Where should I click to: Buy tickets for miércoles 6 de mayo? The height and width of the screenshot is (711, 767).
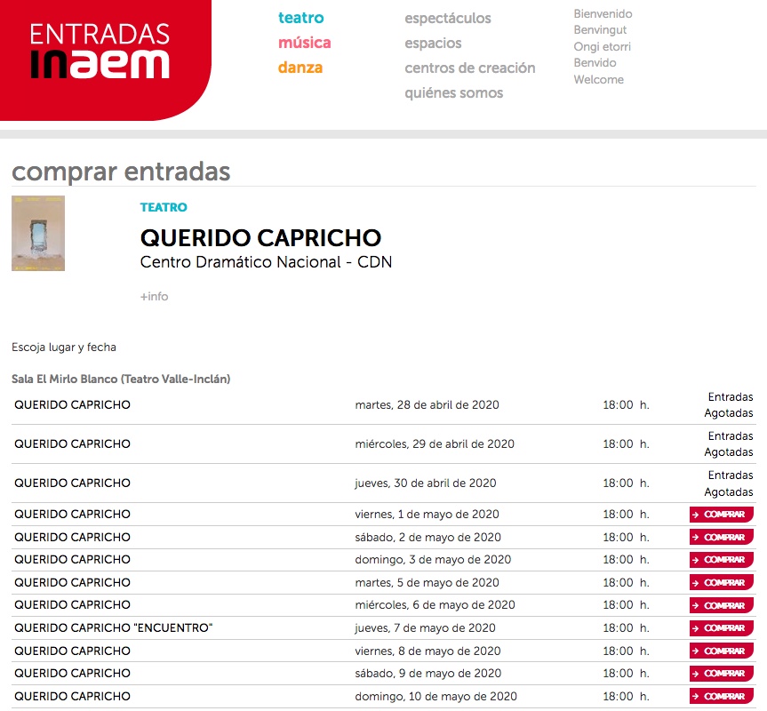click(721, 604)
